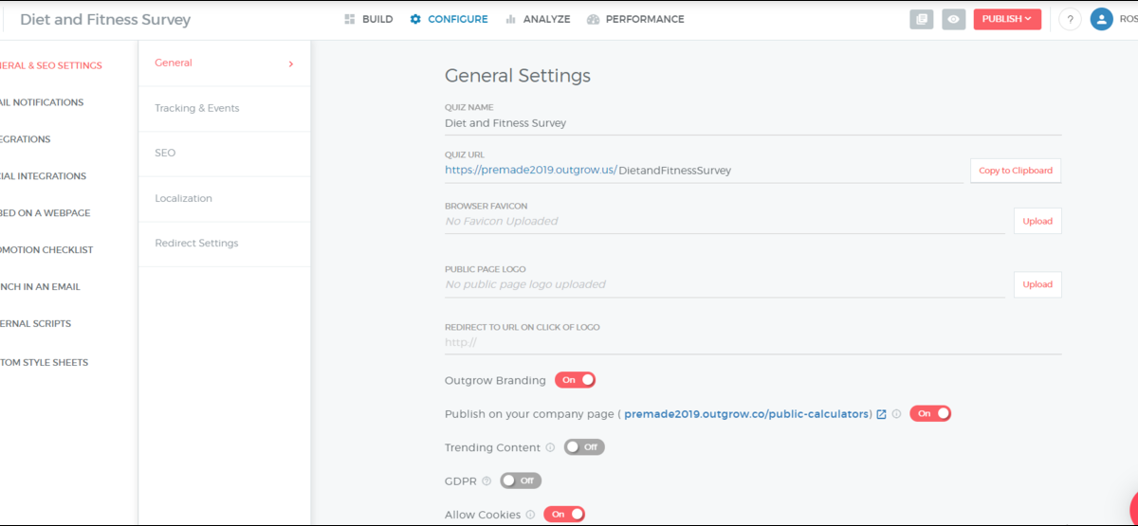Screen dimensions: 1138x526
Task: Select Tracking & Events in the submenu
Action: 197,108
